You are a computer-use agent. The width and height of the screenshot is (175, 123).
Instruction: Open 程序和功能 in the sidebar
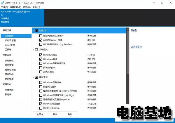click(10, 70)
